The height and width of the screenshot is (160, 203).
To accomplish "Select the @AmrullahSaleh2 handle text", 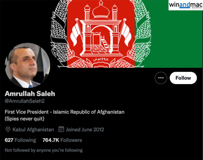I will [x=25, y=101].
